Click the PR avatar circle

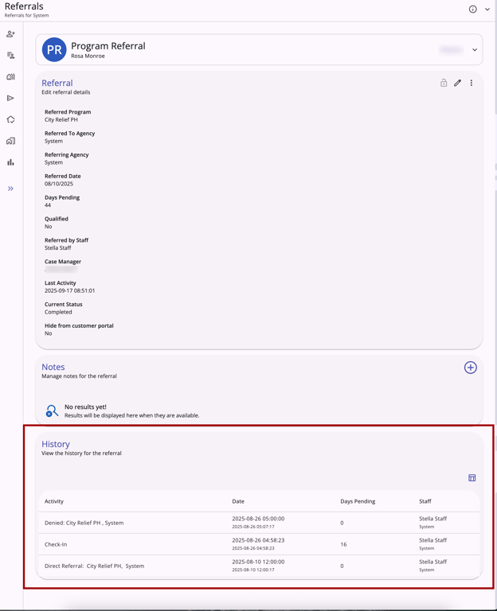click(x=54, y=49)
